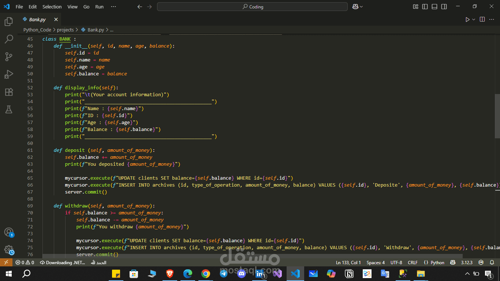Change end of line sequence CRLF
The width and height of the screenshot is (500, 281).
coord(413,262)
